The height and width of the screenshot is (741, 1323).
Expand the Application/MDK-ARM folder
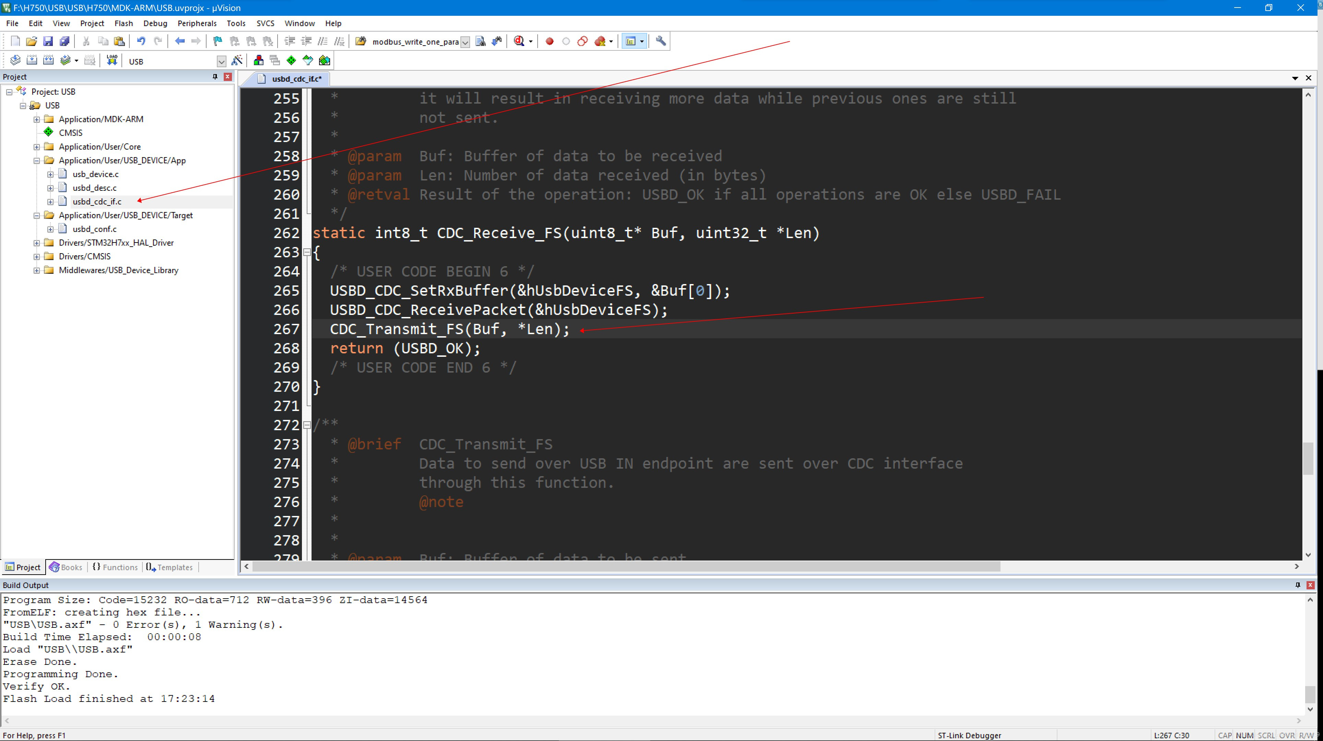pos(36,119)
